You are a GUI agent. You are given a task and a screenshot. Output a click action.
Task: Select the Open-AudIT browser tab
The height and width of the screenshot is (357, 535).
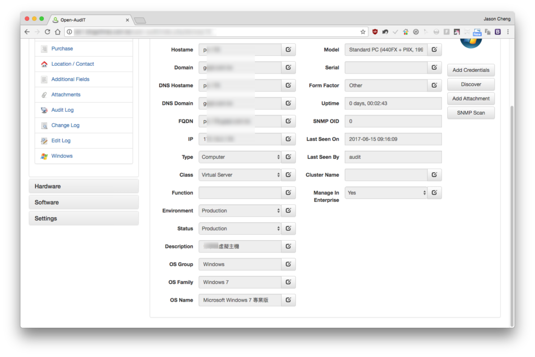[90, 20]
